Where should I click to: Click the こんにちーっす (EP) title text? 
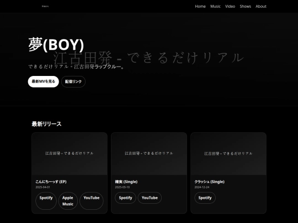tap(51, 182)
